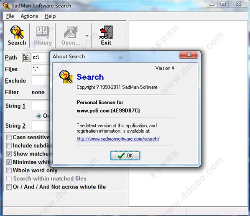250x216 pixels.
Task: Minimize the SadMan Software Search window
Action: 212,4
